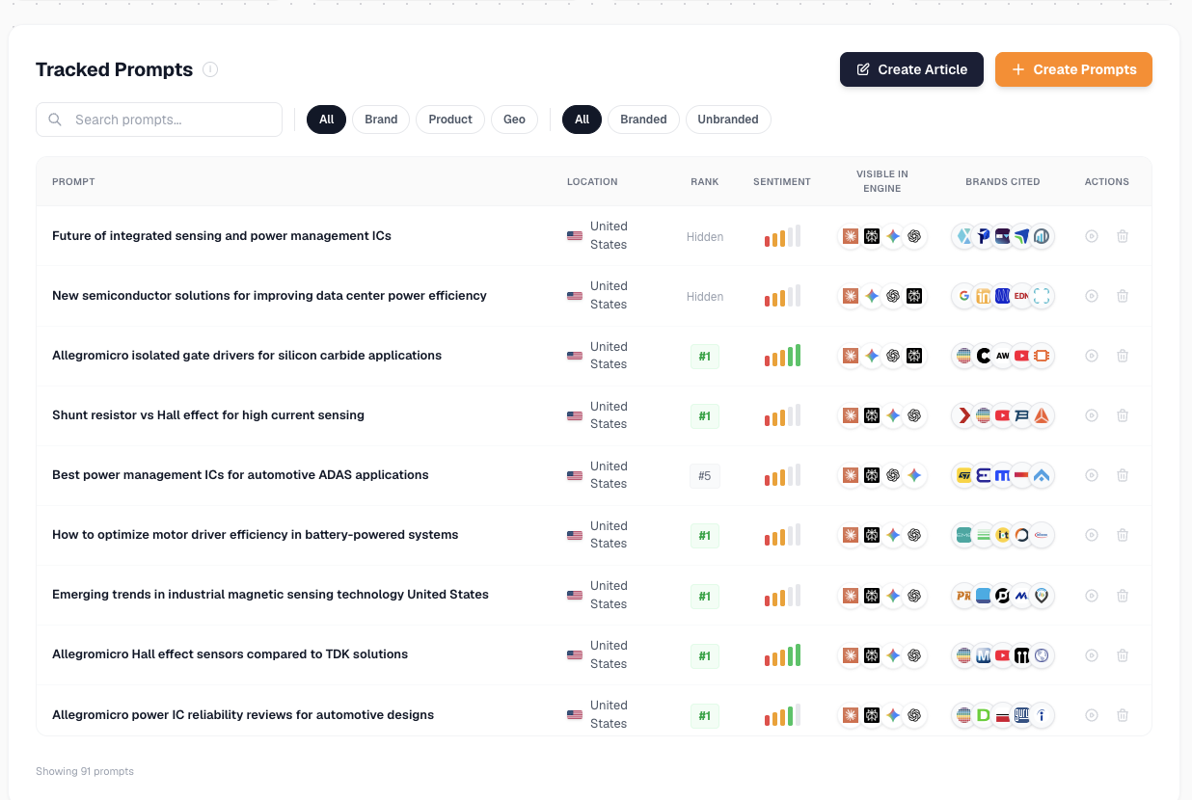1192x800 pixels.
Task: Run the first prompt using its play action icon
Action: click(1091, 236)
